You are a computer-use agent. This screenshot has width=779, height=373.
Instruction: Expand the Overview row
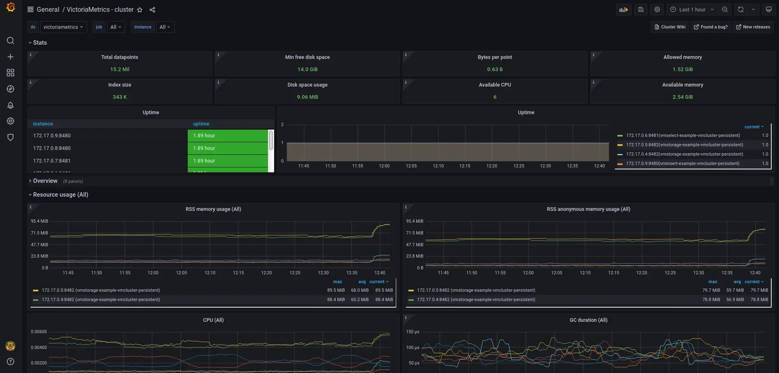pyautogui.click(x=45, y=181)
